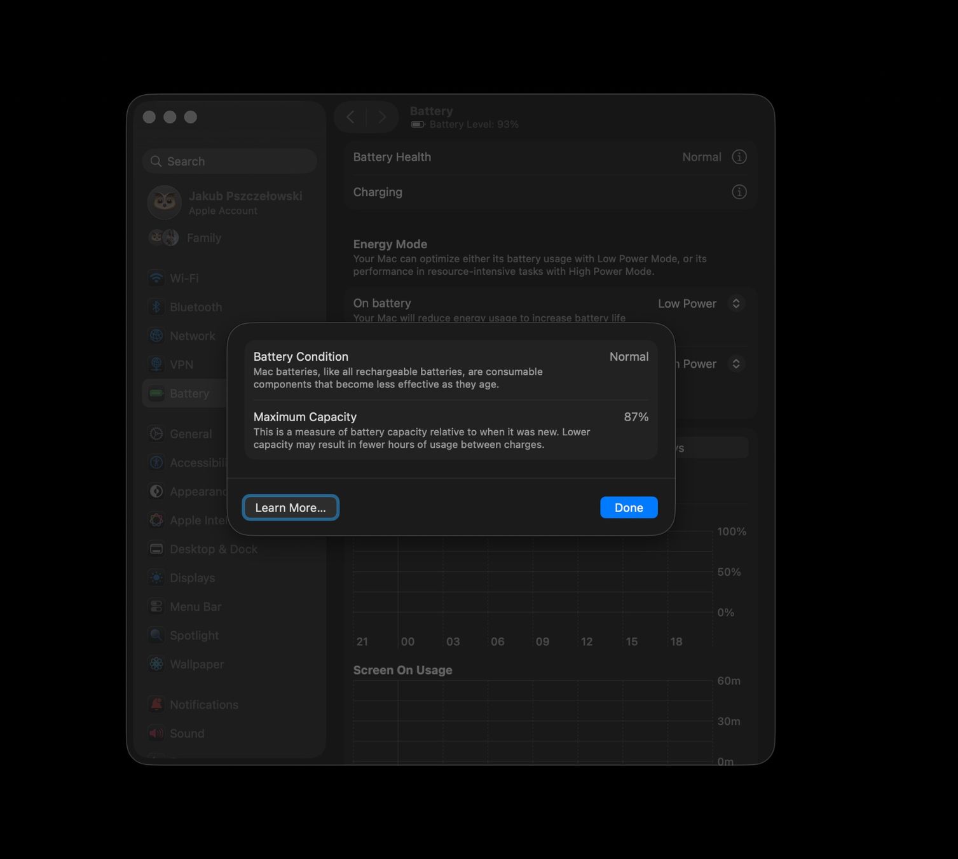
Task: Click the 'Maximum Capacity' label
Action: click(x=305, y=417)
